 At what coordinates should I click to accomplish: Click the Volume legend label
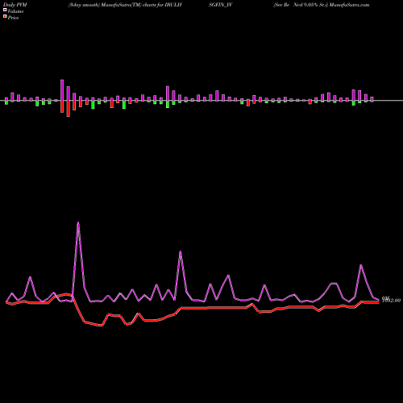(15, 11)
